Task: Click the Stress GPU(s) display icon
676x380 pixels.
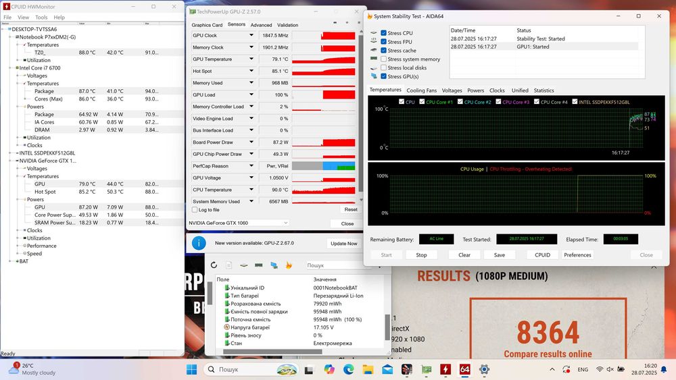Action: tap(374, 76)
